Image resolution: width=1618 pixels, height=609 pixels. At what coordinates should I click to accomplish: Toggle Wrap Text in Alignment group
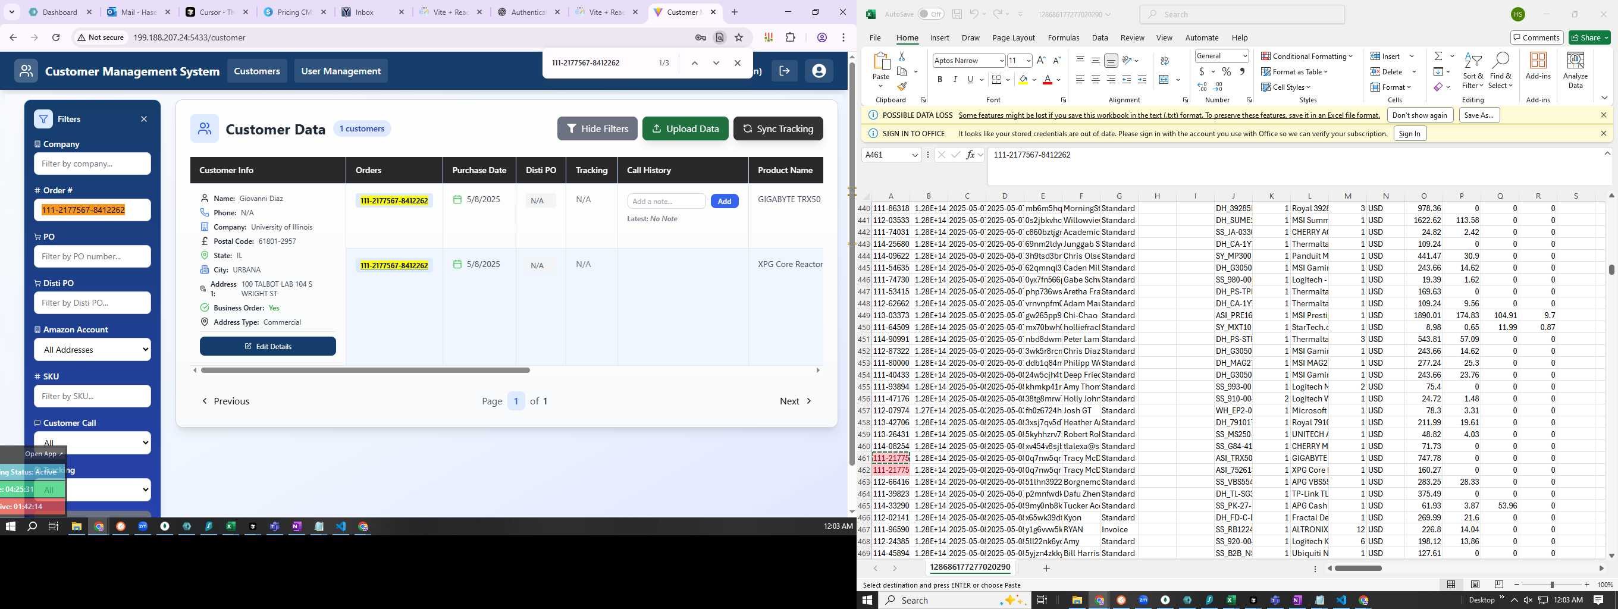pos(1165,60)
